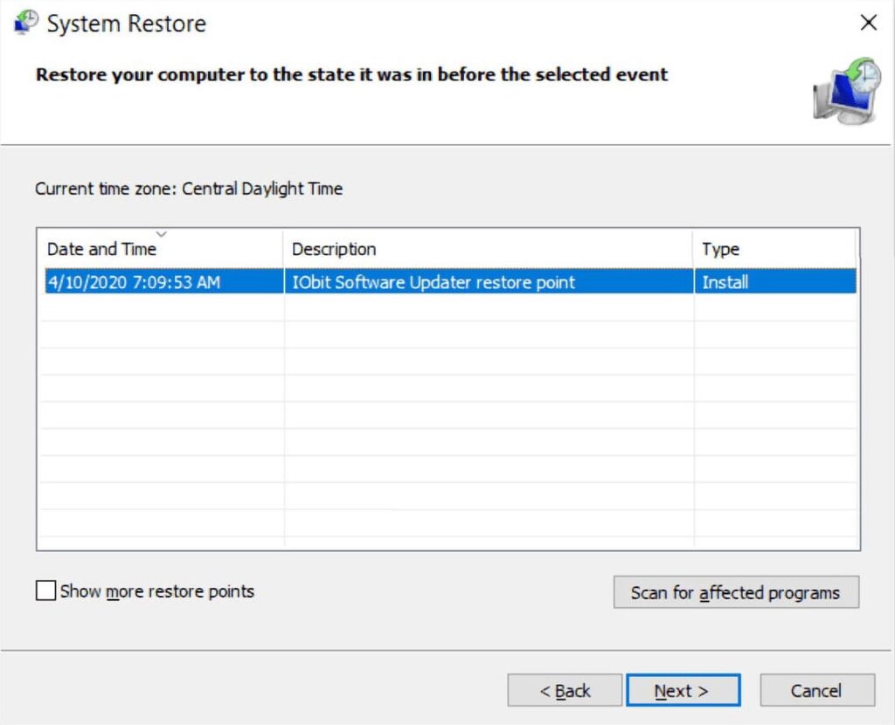Click the 'Show more restore points' label text
This screenshot has width=895, height=725.
pyautogui.click(x=157, y=591)
